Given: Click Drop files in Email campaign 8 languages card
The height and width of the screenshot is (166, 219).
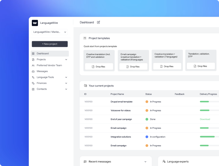Looking at the screenshot, I should click(x=133, y=67).
